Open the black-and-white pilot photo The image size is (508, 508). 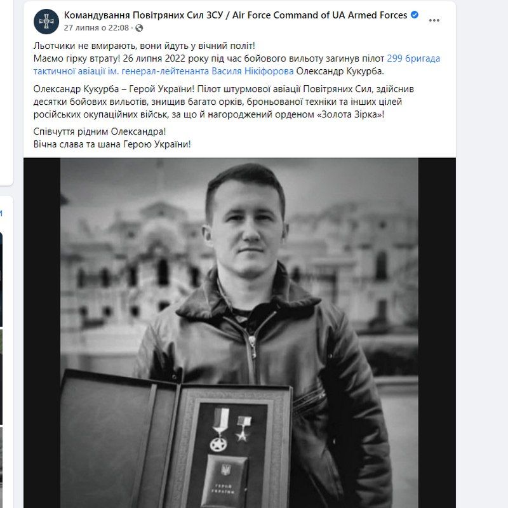tap(239, 333)
